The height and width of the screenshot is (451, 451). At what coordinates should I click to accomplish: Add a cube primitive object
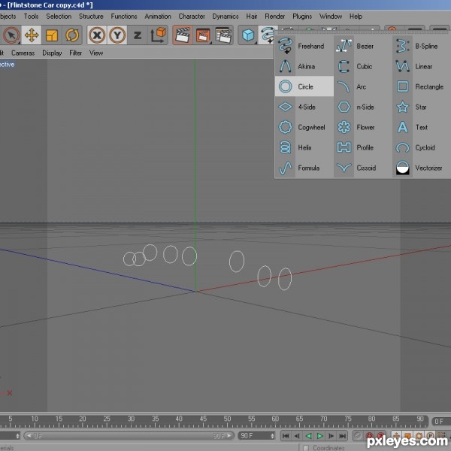[x=248, y=35]
